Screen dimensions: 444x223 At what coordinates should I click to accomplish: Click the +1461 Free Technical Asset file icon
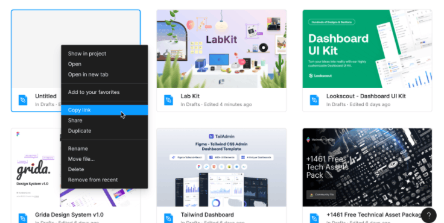coord(314,218)
